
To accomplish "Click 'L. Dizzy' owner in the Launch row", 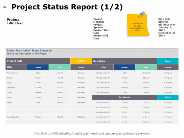I will tap(38, 97).
